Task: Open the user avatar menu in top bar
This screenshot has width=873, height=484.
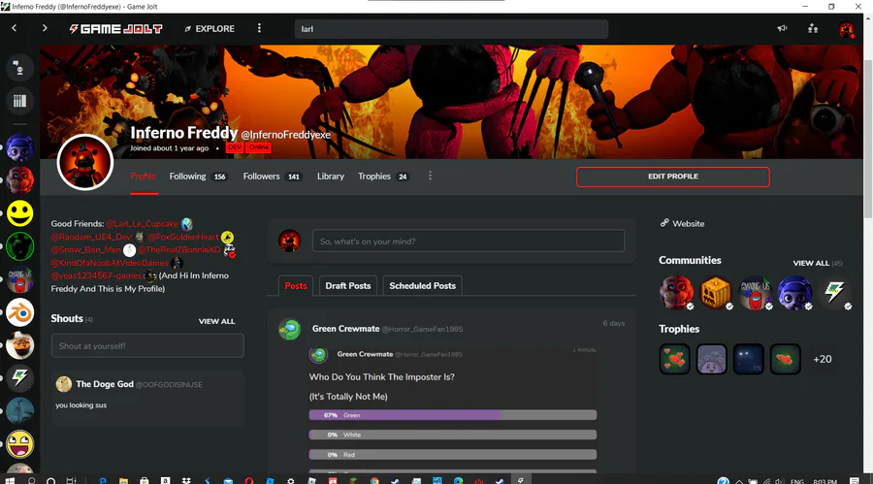Action: 846,29
